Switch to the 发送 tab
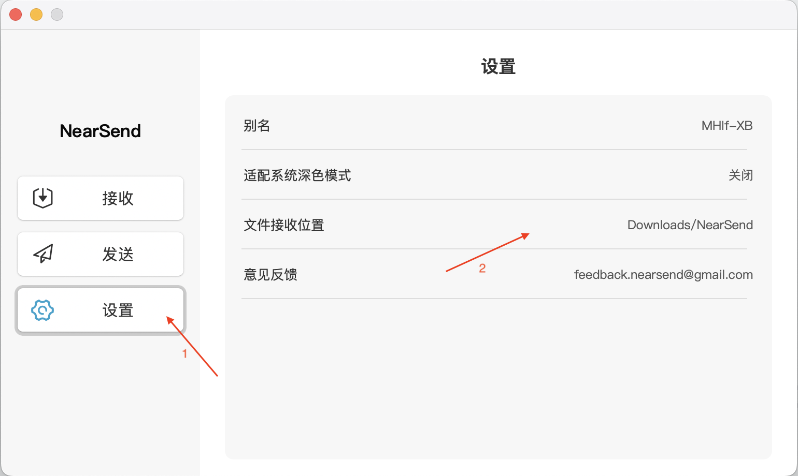The image size is (798, 476). tap(101, 254)
